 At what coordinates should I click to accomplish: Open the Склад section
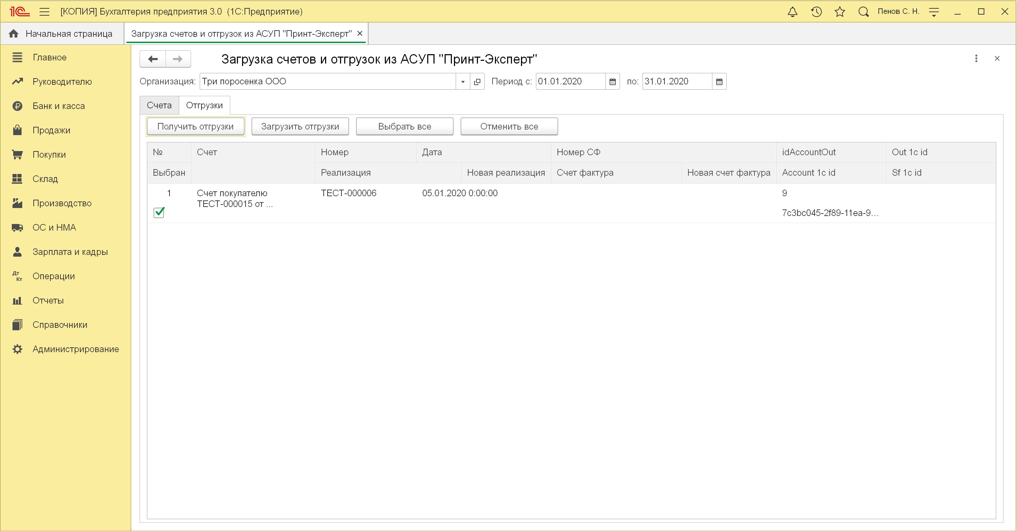65,179
